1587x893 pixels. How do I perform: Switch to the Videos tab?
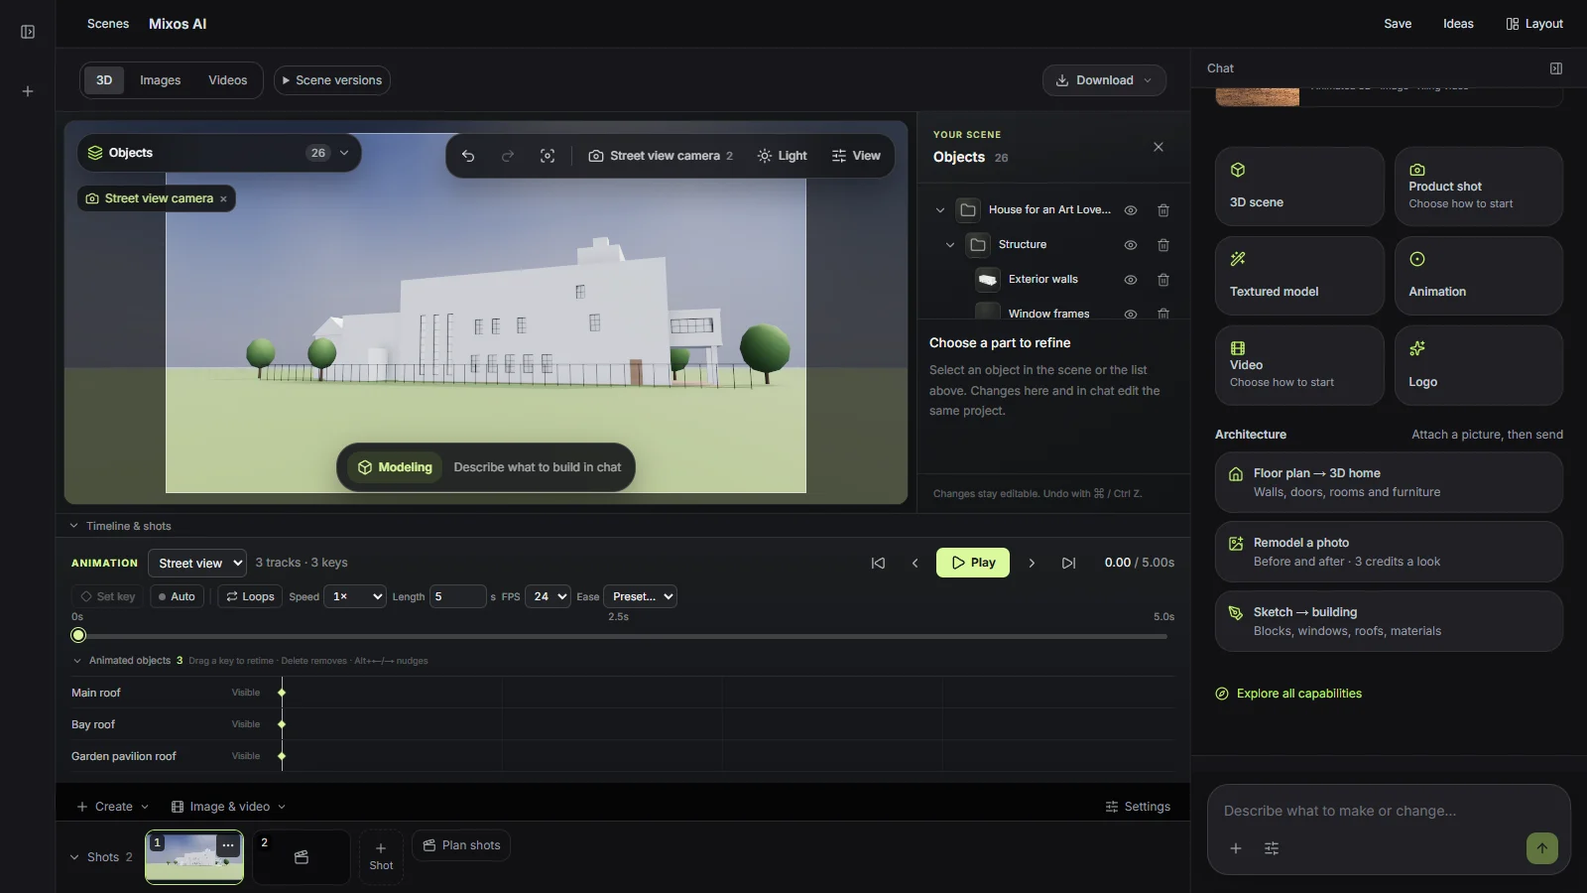(227, 80)
